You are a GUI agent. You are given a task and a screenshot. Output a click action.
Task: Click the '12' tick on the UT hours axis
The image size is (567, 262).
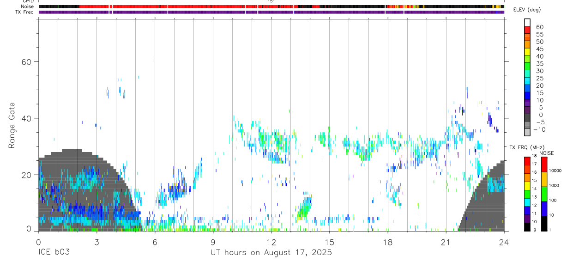point(271,242)
